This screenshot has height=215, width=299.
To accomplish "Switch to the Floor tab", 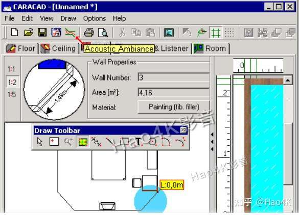I will 21,48.
